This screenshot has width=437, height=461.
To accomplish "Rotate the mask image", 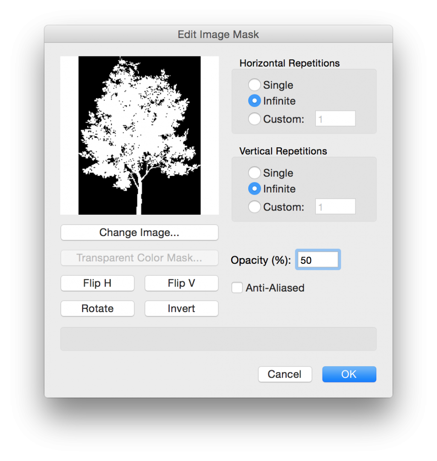I will 97,309.
